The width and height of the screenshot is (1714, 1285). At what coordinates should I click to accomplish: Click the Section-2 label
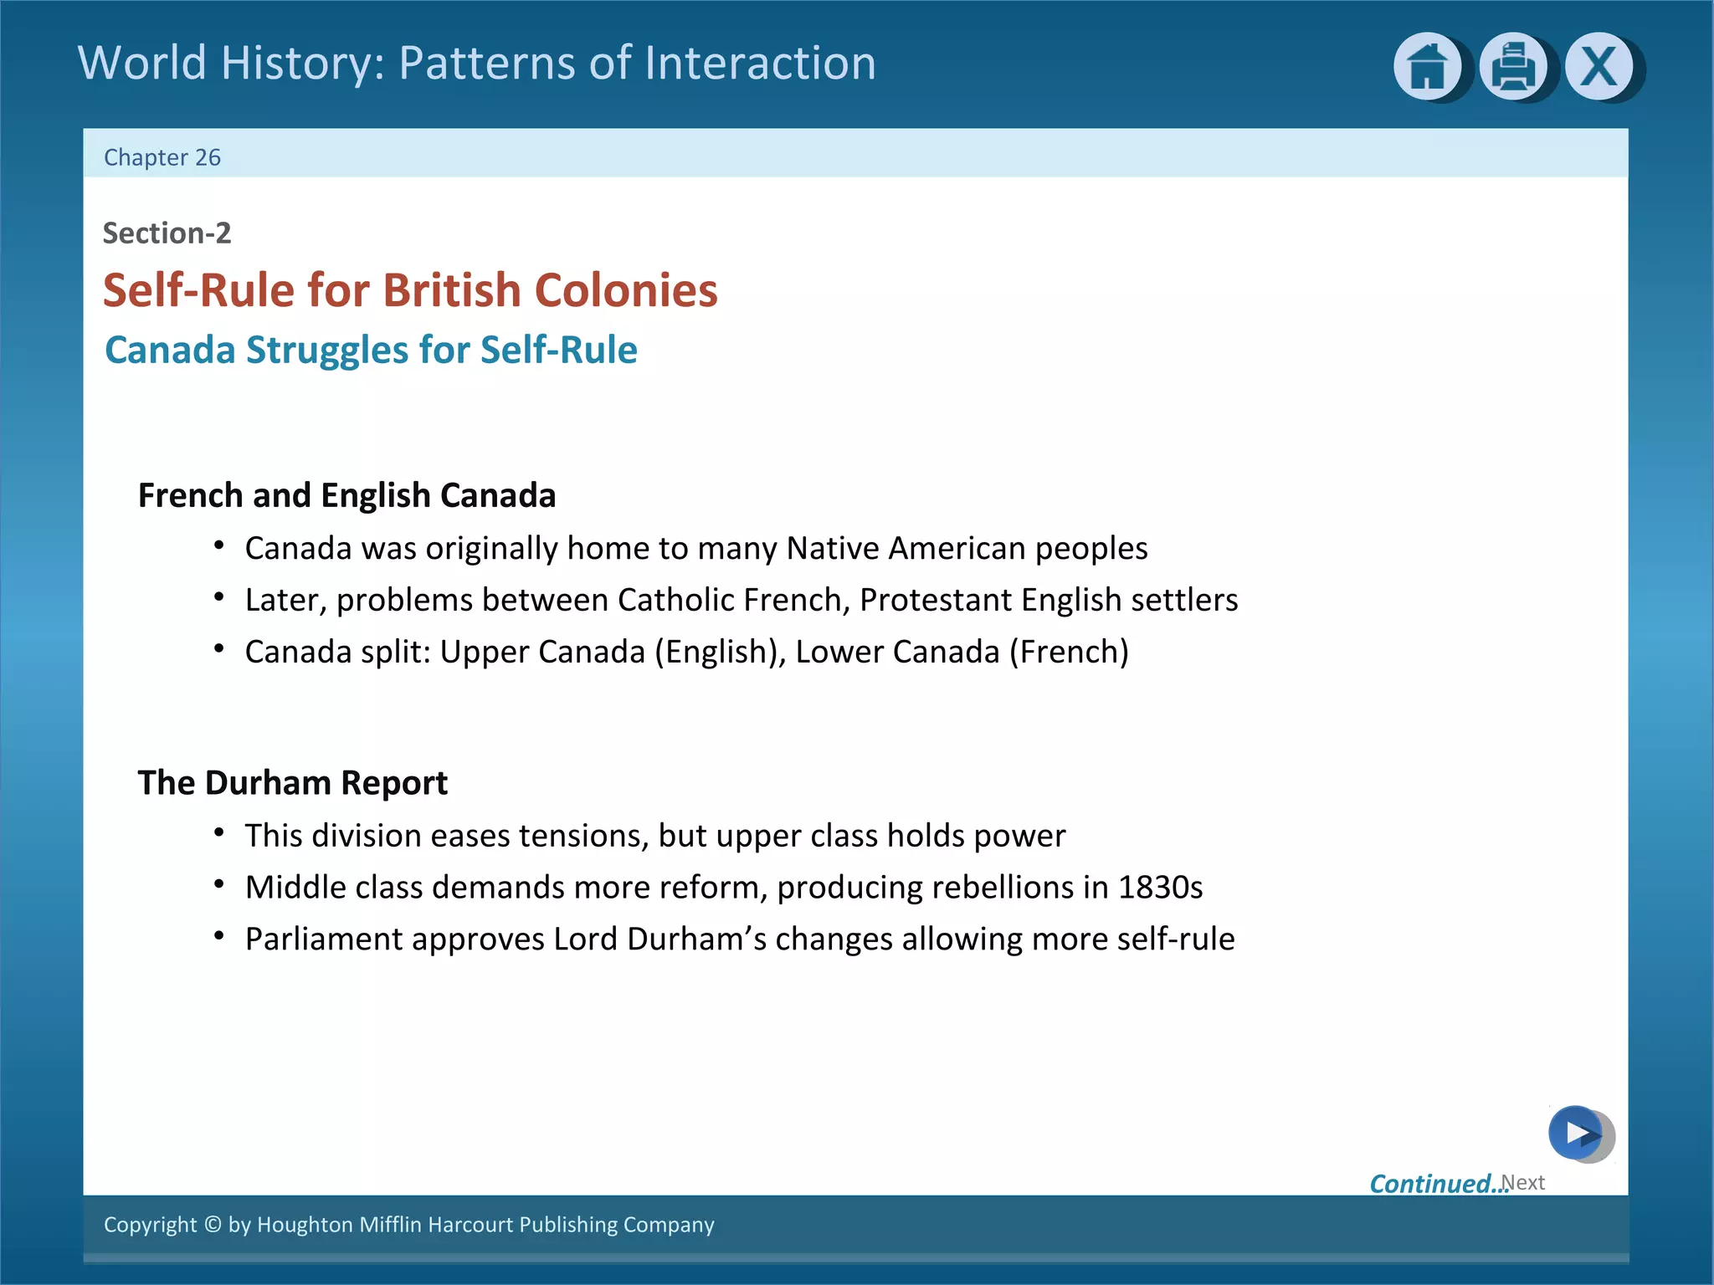(x=167, y=233)
